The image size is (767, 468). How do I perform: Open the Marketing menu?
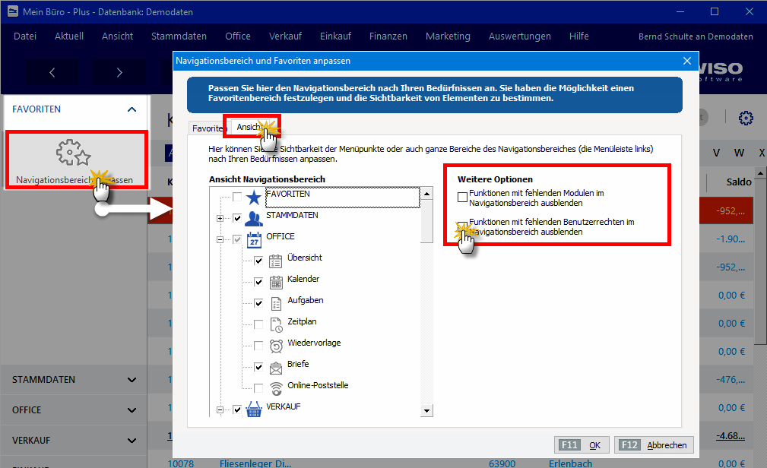click(448, 36)
